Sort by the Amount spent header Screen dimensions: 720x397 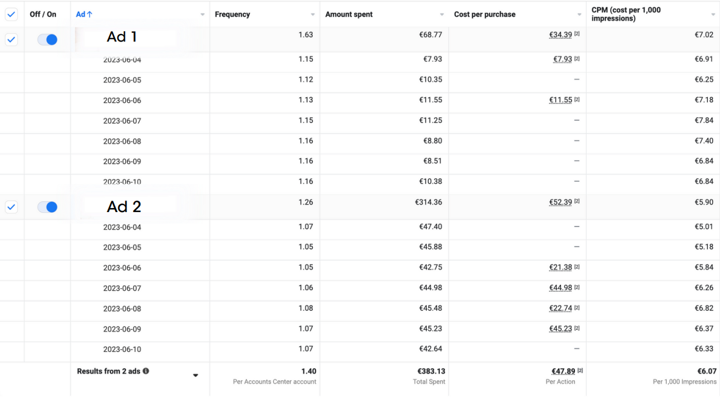pyautogui.click(x=349, y=14)
